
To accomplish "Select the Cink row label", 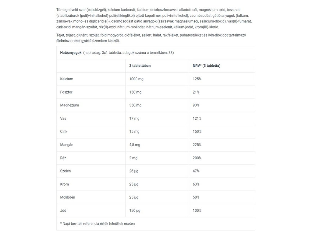I will point(64,131).
